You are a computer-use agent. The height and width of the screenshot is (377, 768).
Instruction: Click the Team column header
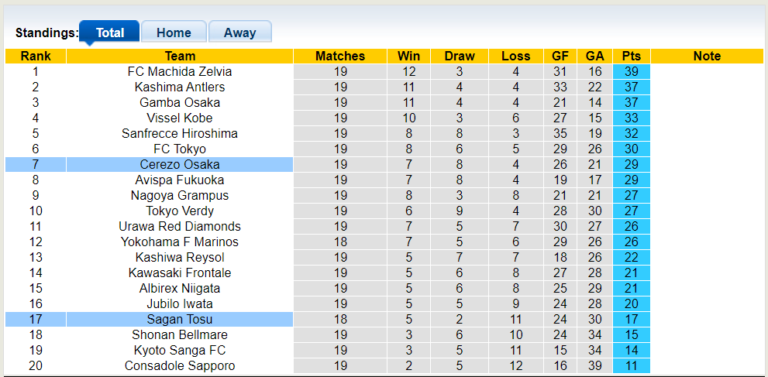pos(180,56)
